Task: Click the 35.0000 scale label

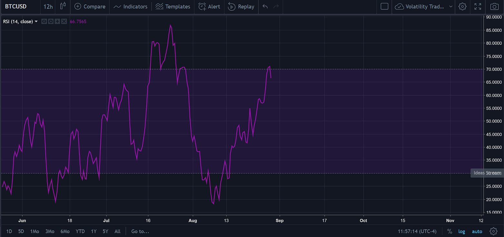Action: (493, 160)
